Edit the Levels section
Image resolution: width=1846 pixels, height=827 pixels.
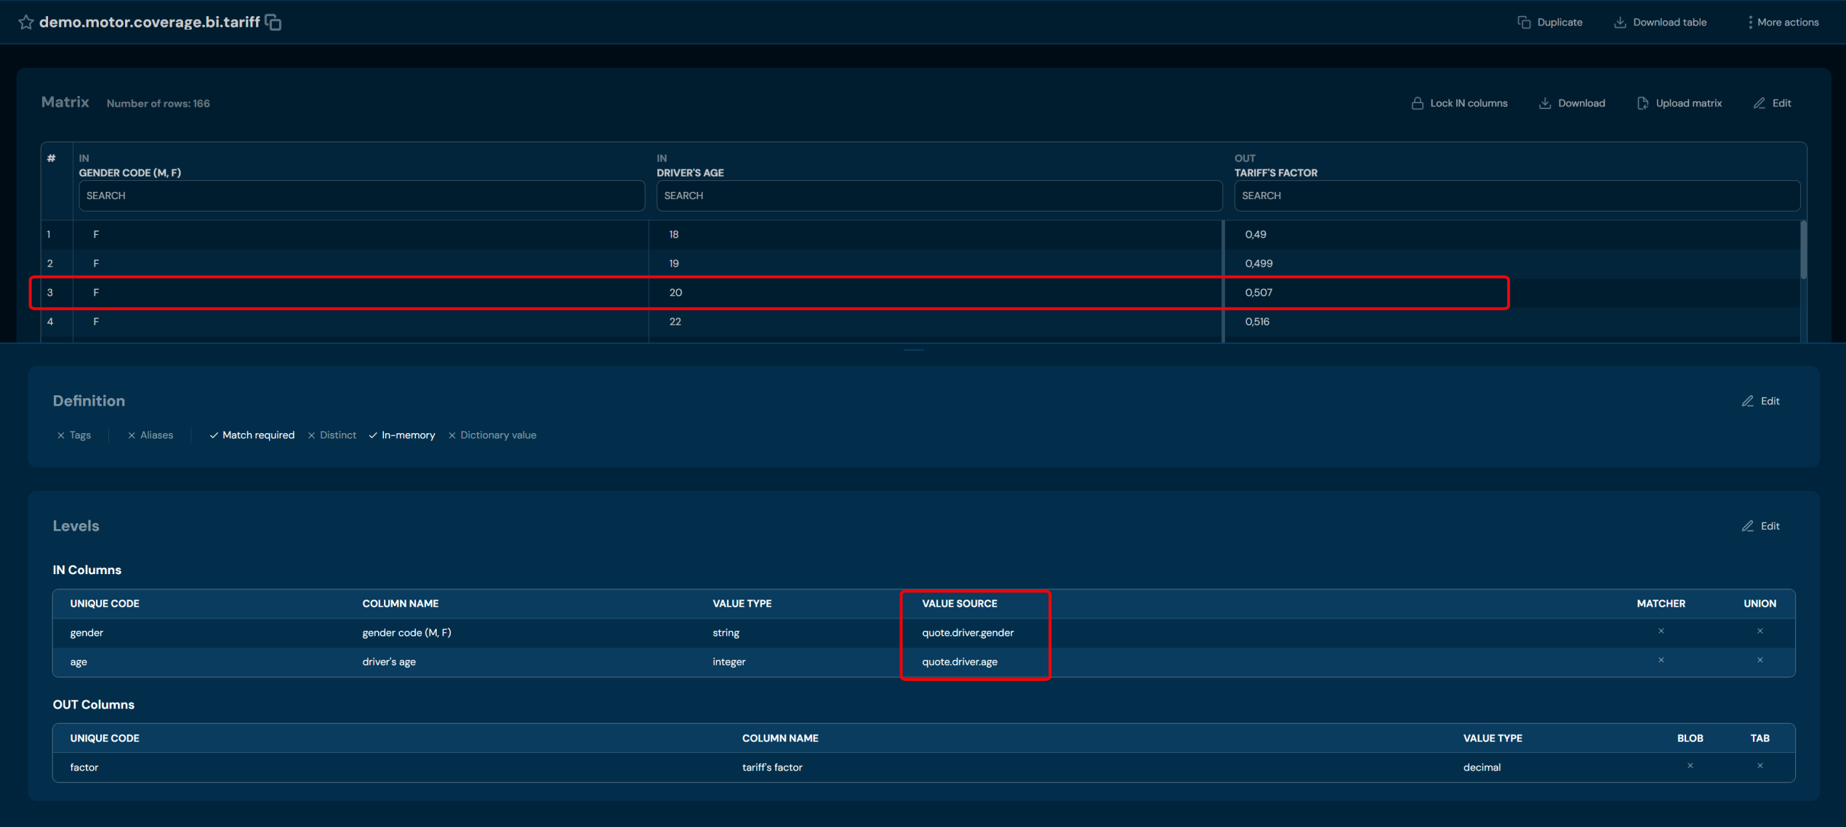(x=1760, y=526)
